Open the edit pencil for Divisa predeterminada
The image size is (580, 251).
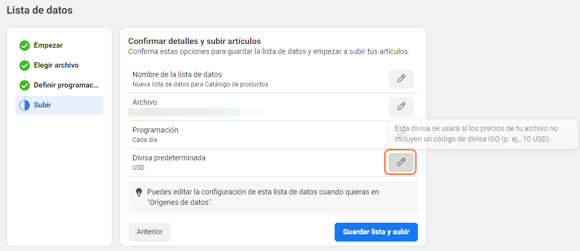pyautogui.click(x=401, y=162)
